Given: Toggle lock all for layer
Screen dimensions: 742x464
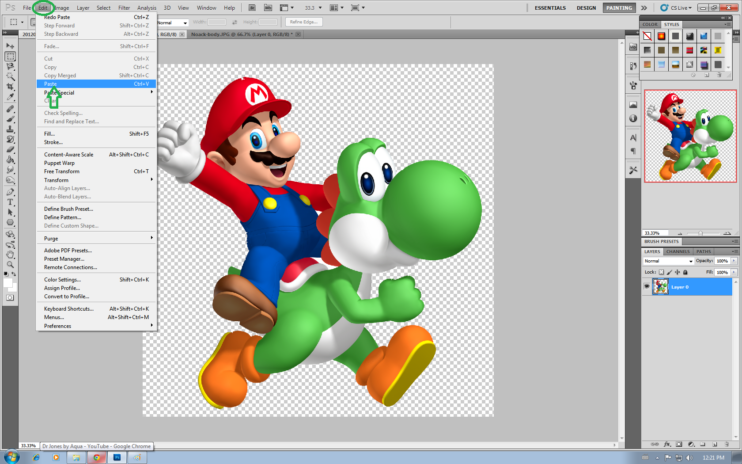Looking at the screenshot, I should click(x=685, y=272).
